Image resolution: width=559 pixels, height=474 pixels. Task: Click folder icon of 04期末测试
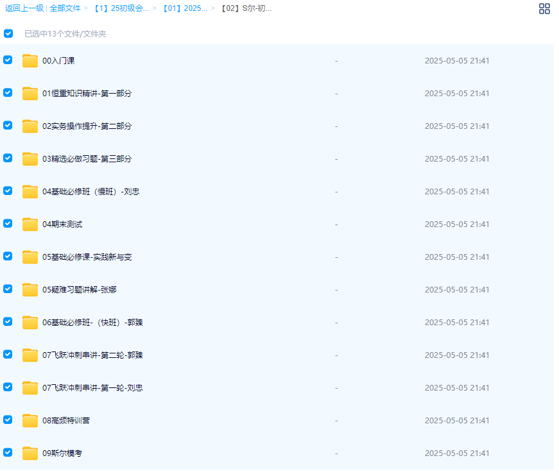[x=30, y=225]
